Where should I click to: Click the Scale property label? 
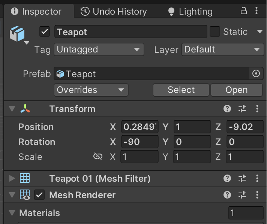(x=30, y=157)
